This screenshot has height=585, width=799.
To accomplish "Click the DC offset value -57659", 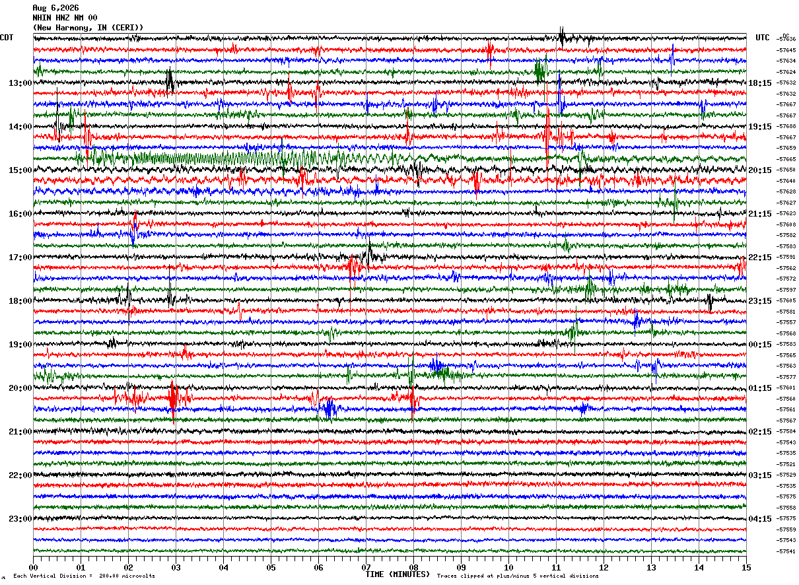I will 786,148.
